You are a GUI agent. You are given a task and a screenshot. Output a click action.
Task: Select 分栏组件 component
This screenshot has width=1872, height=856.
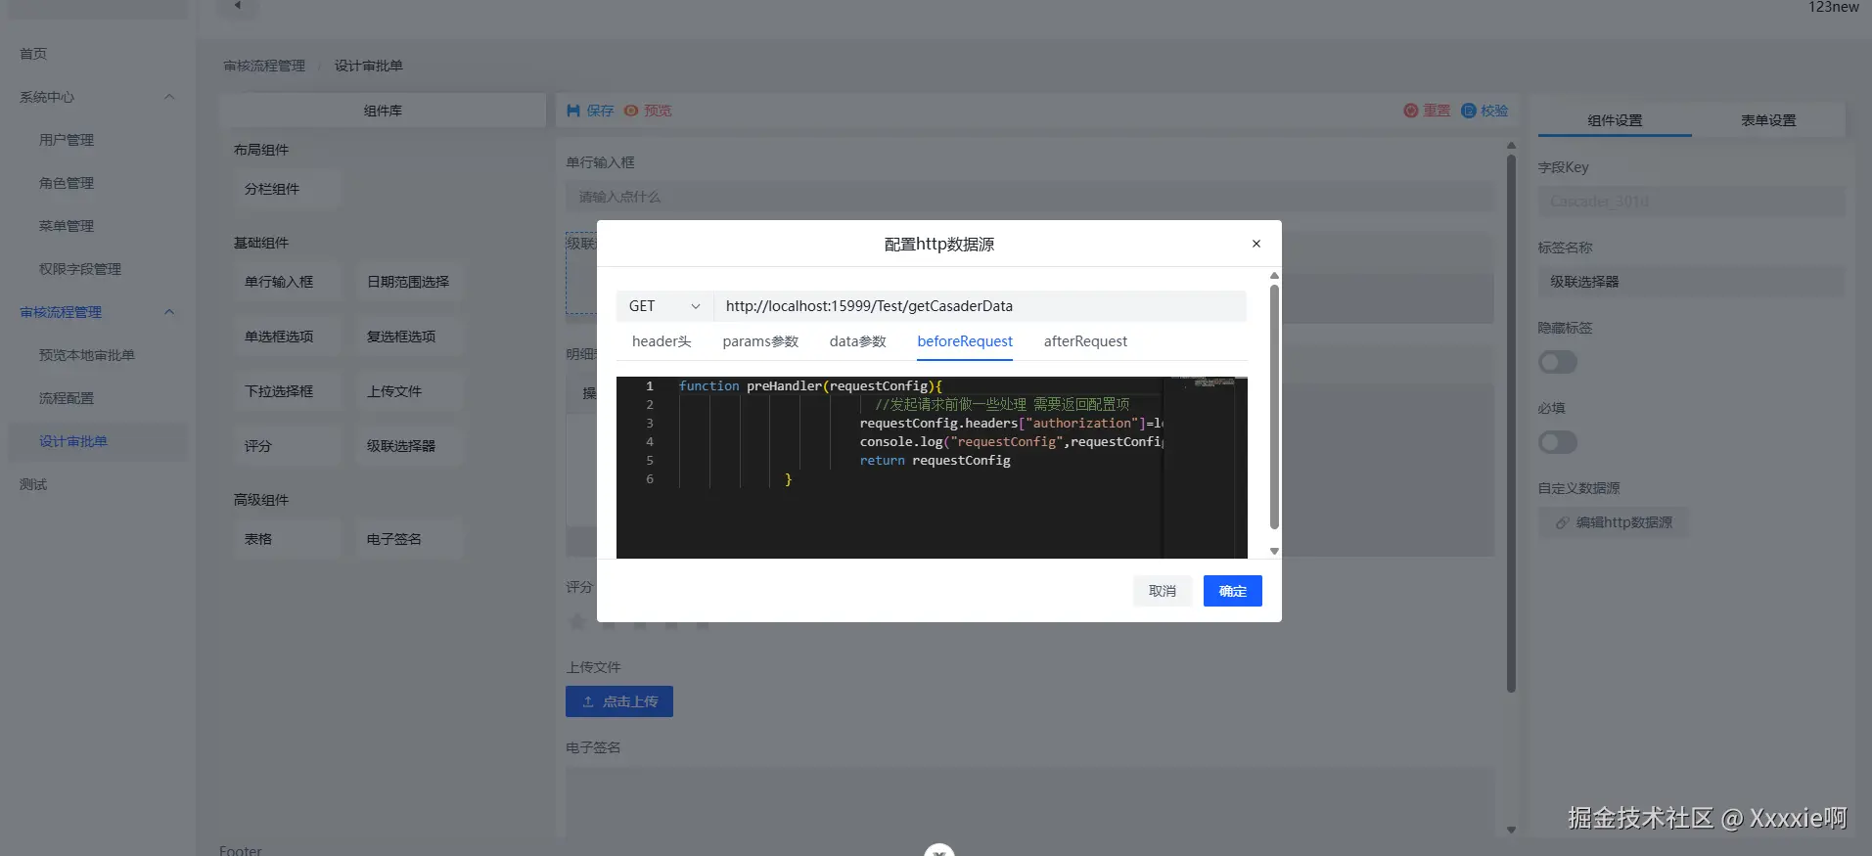(287, 190)
